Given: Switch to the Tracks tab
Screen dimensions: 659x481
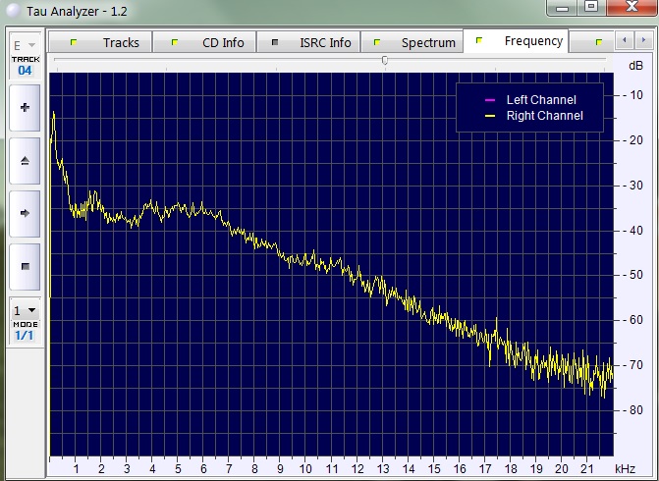Looking at the screenshot, I should coord(107,42).
